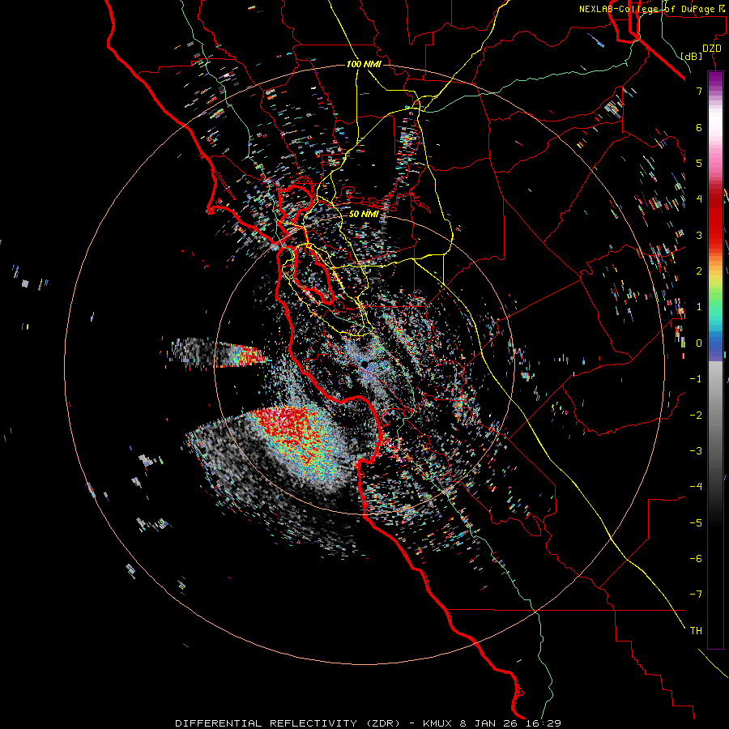Image resolution: width=729 pixels, height=729 pixels.
Task: Click scale value -7 on the legend
Action: [x=696, y=595]
